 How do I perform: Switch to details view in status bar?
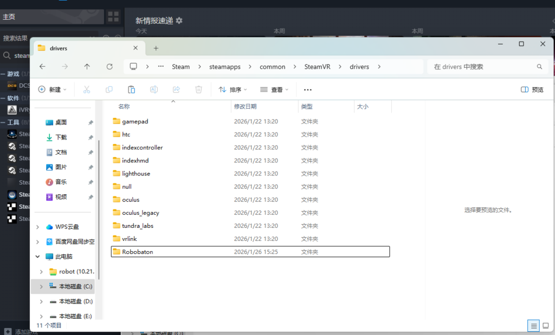[x=534, y=325]
